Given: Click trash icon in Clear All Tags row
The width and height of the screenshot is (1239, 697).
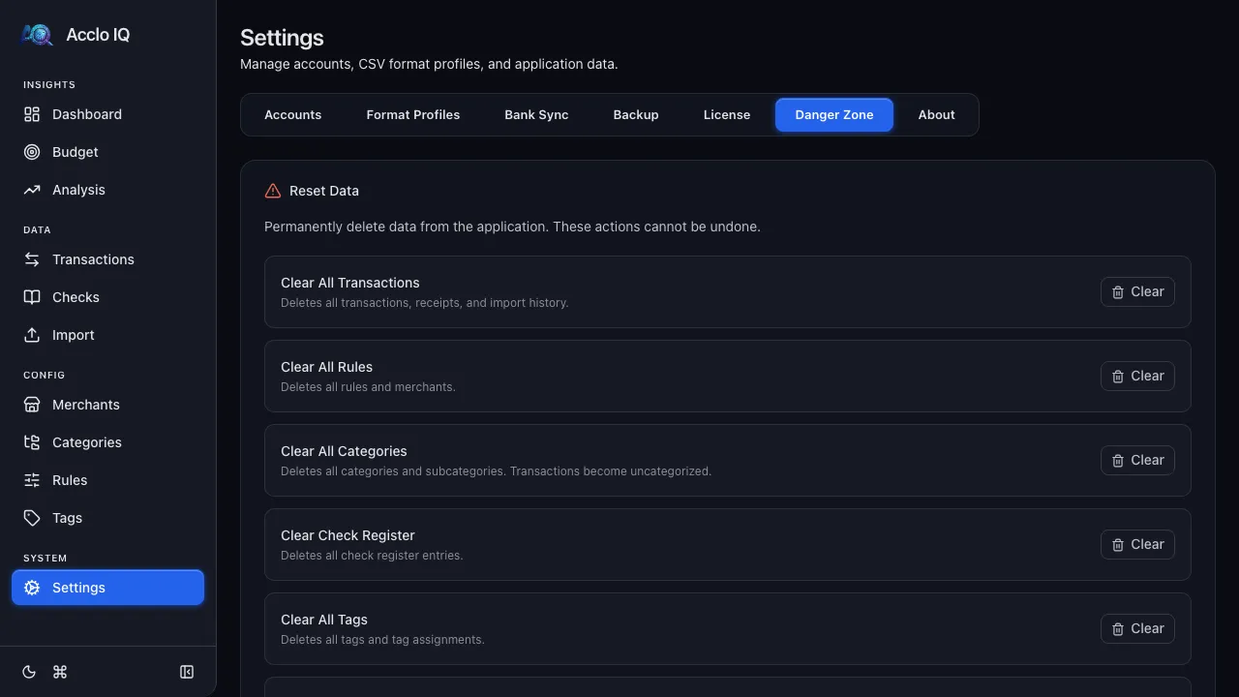Looking at the screenshot, I should click(x=1118, y=629).
